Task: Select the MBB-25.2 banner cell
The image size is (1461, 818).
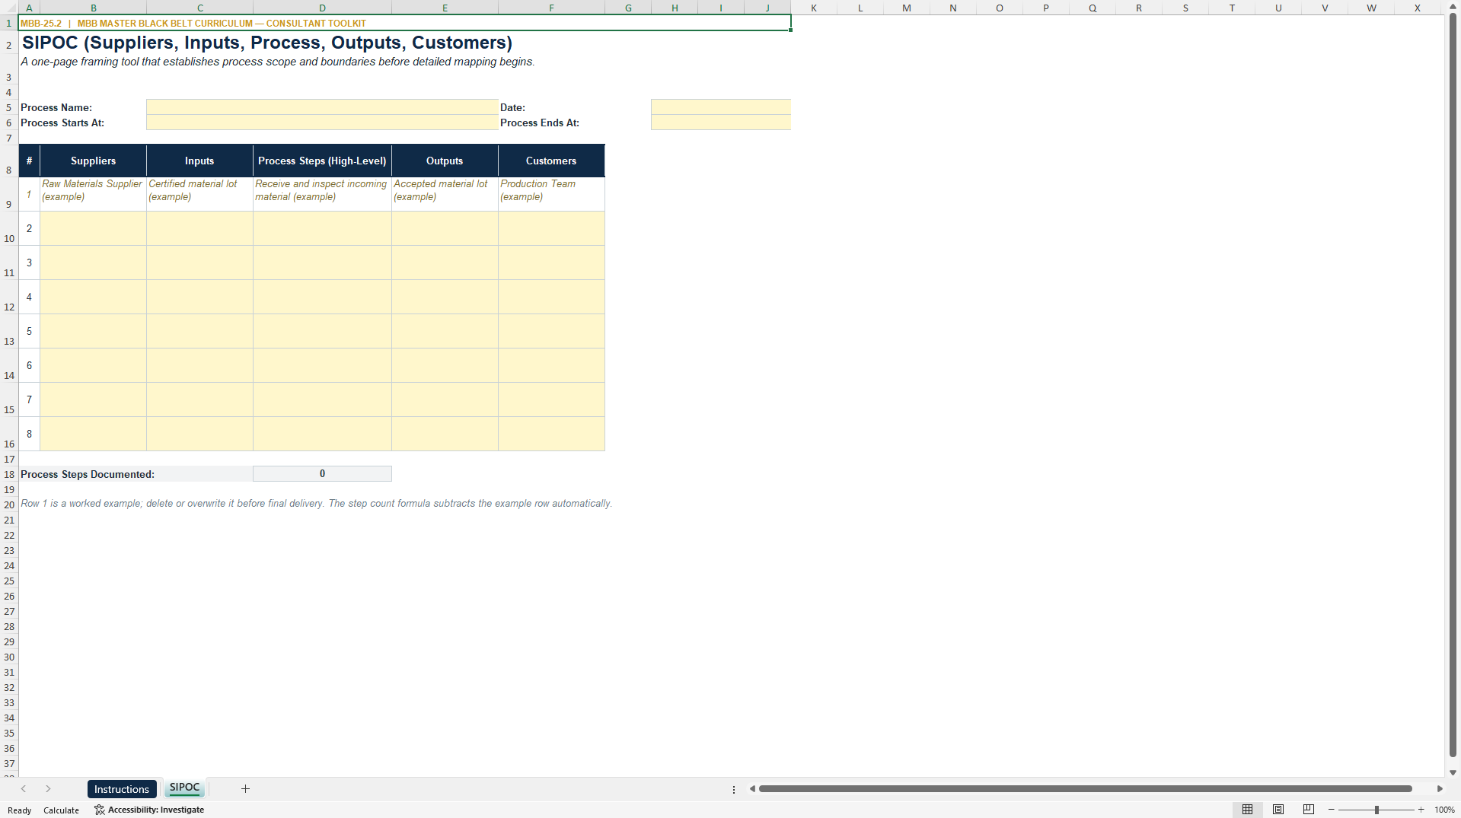Action: point(404,23)
